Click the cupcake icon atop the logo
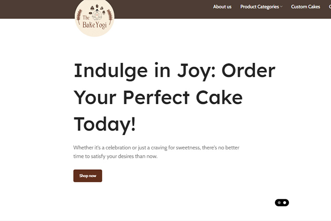 pyautogui.click(x=97, y=6)
